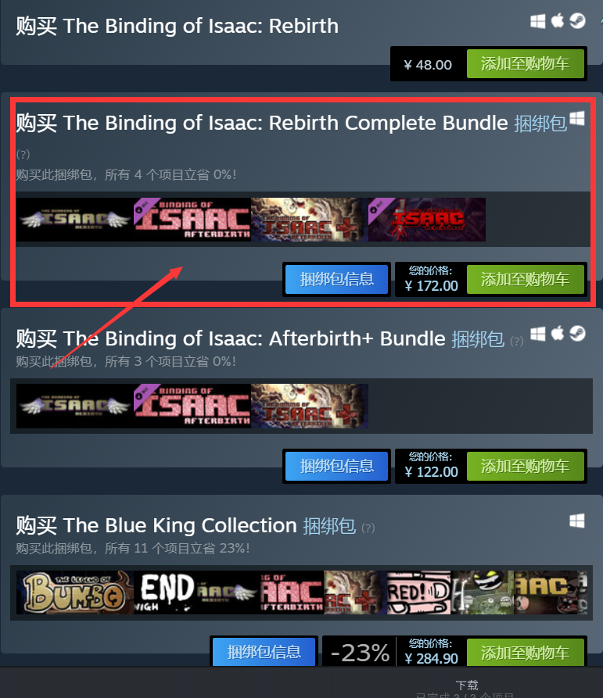603x698 pixels.
Task: Click the (?) help mark beside Blue King Collection
Action: point(368,528)
